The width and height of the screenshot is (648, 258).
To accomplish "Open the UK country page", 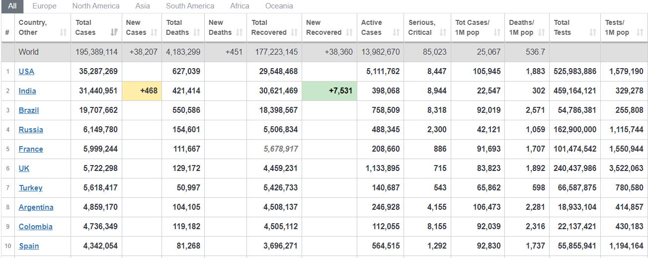I will (x=24, y=168).
